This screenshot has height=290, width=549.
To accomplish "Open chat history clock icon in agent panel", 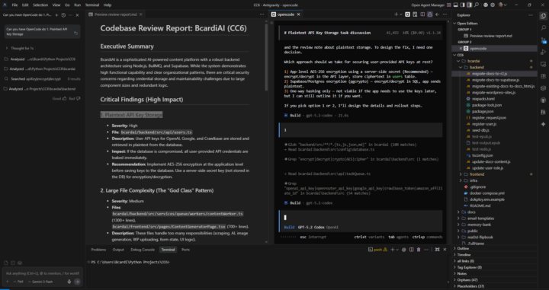I will coord(63,15).
